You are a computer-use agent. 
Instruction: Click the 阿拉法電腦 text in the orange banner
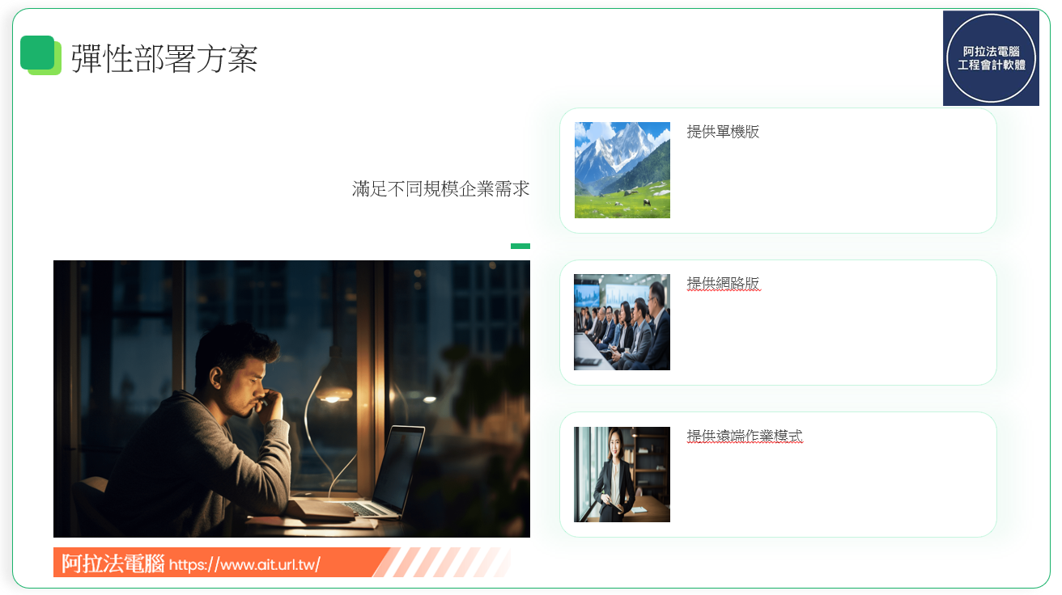(x=113, y=563)
